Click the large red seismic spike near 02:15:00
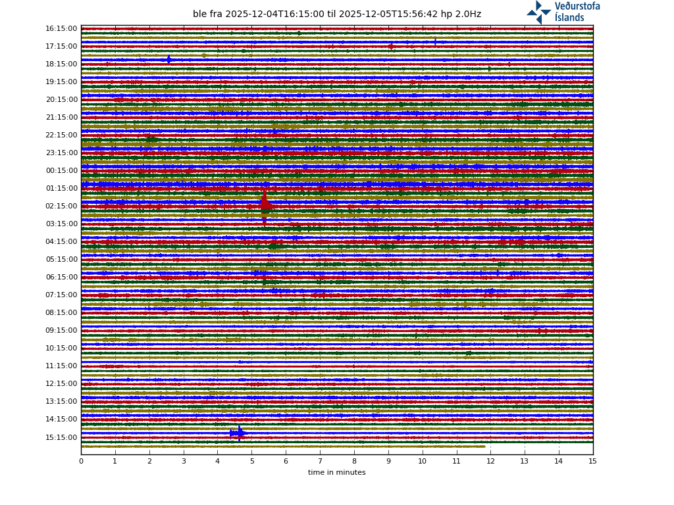The width and height of the screenshot is (674, 505). tap(264, 204)
